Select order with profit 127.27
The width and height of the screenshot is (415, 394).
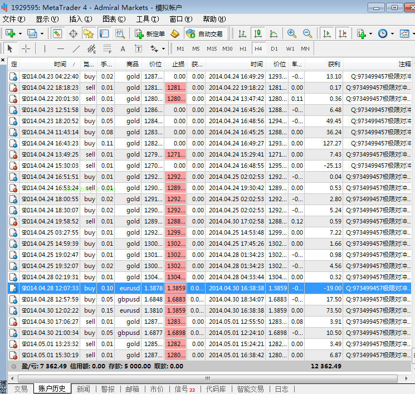[209, 143]
